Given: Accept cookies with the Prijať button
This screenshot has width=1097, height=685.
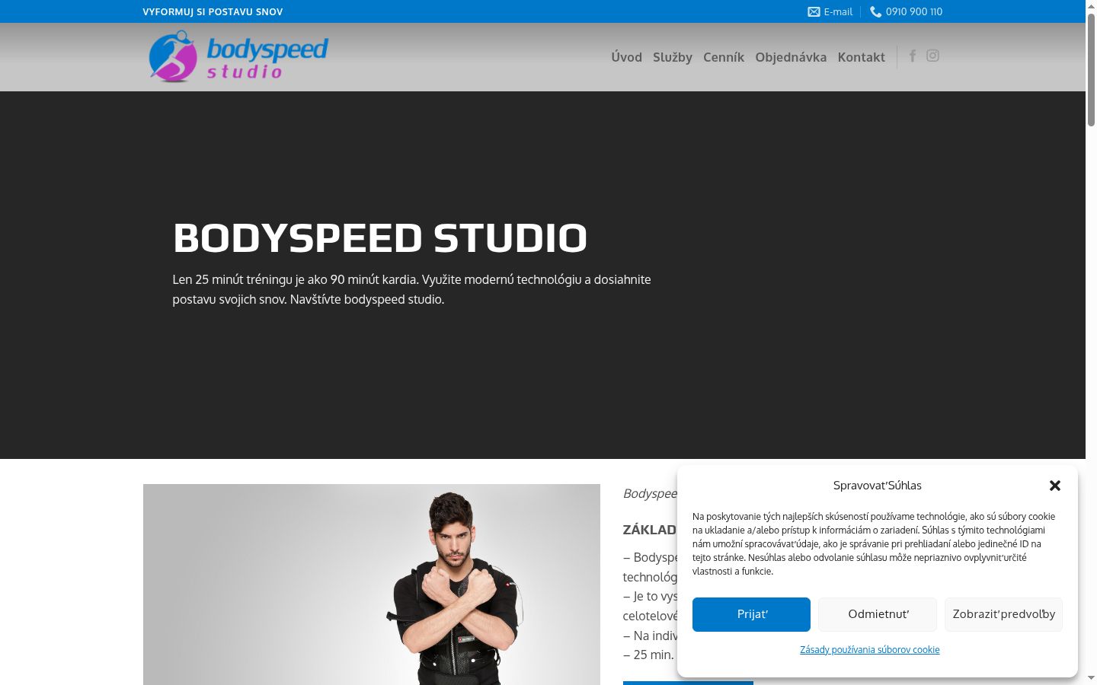Looking at the screenshot, I should tap(751, 614).
